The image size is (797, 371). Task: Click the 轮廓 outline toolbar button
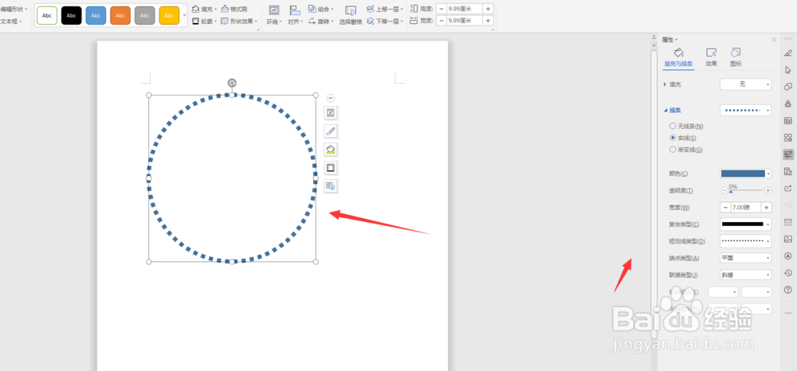tap(204, 21)
